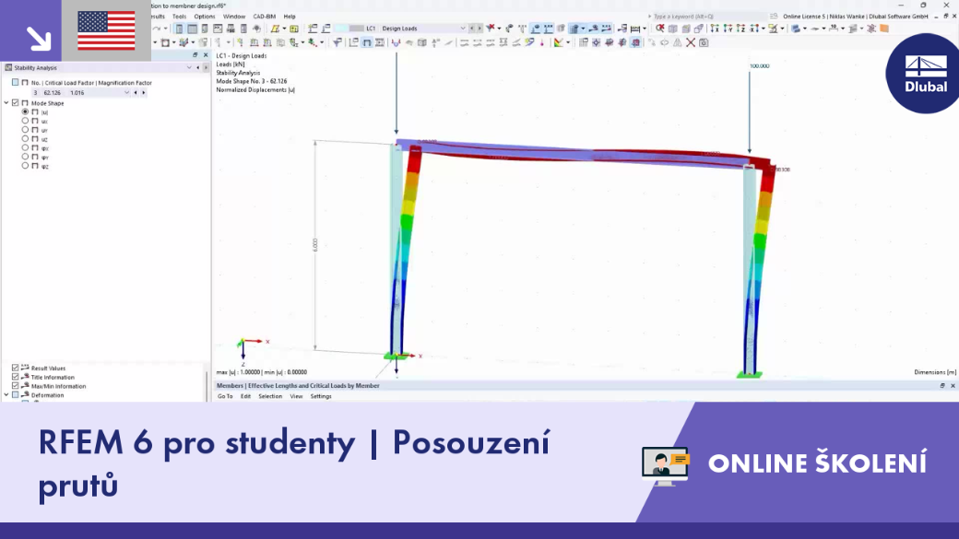This screenshot has width=959, height=539.
Task: Open dropdown arrow next to blue layers icon
Action: click(x=805, y=29)
